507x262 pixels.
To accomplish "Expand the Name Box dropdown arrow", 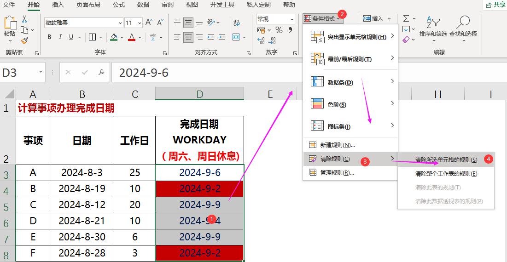I will pos(41,72).
